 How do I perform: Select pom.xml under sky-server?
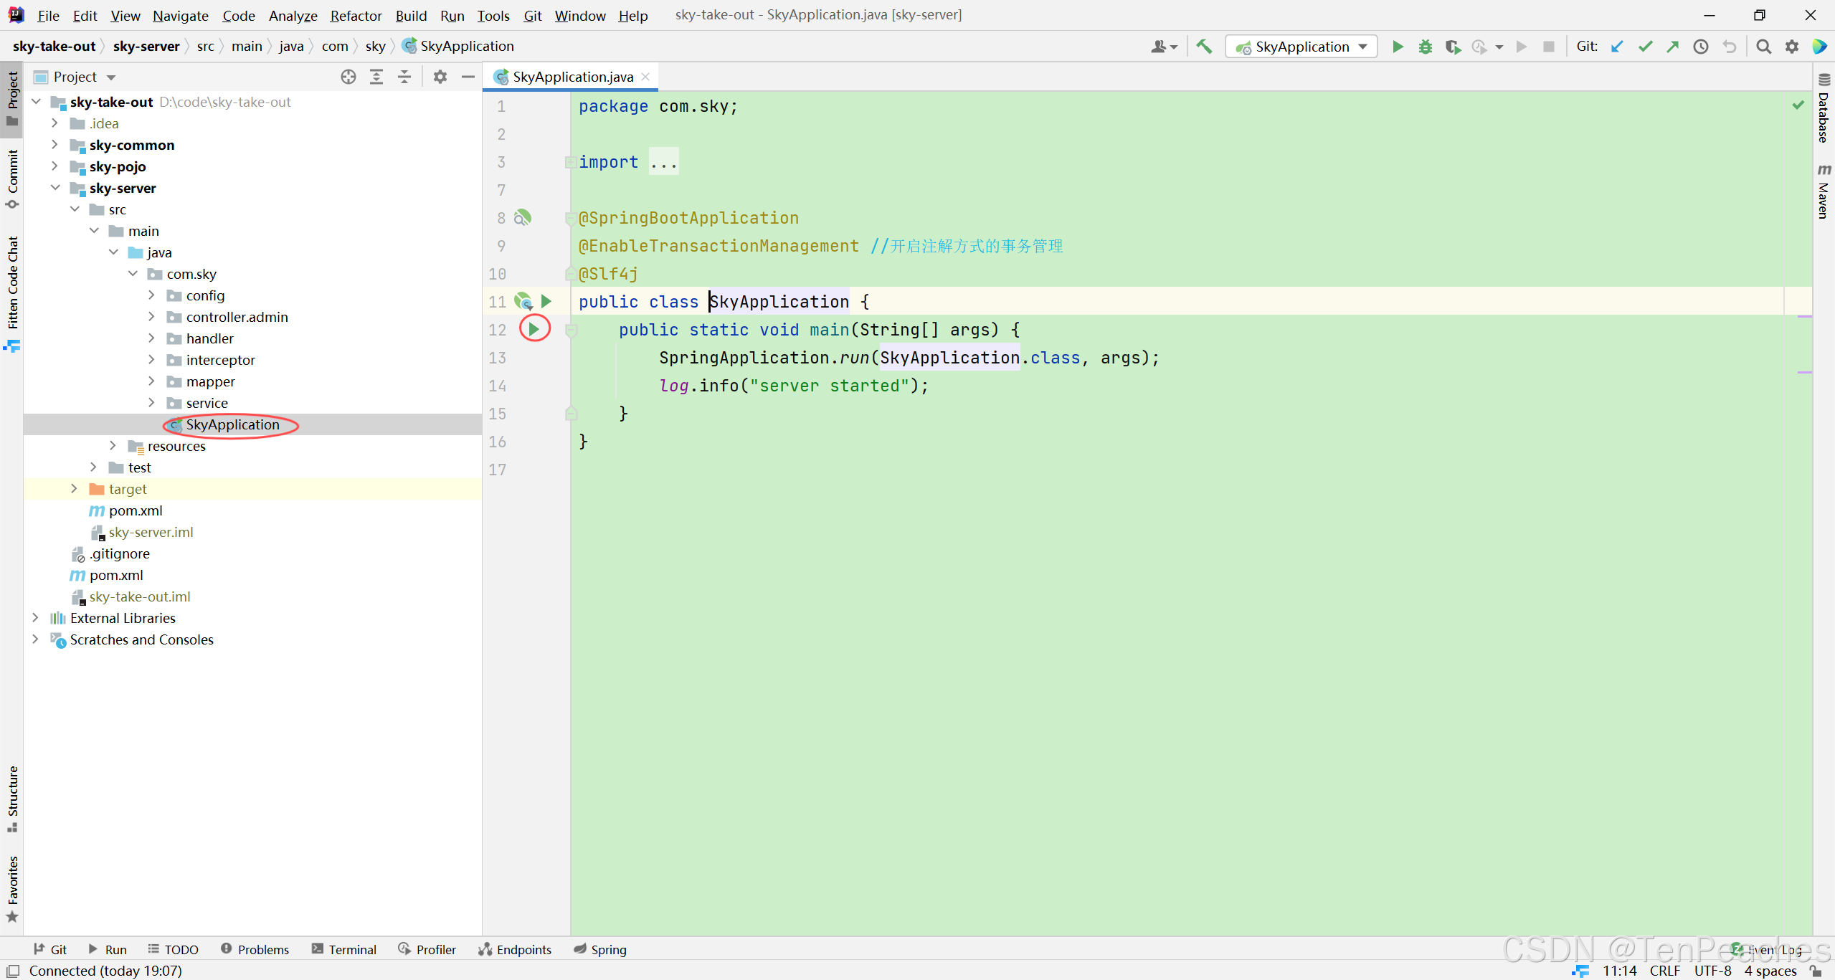(136, 510)
